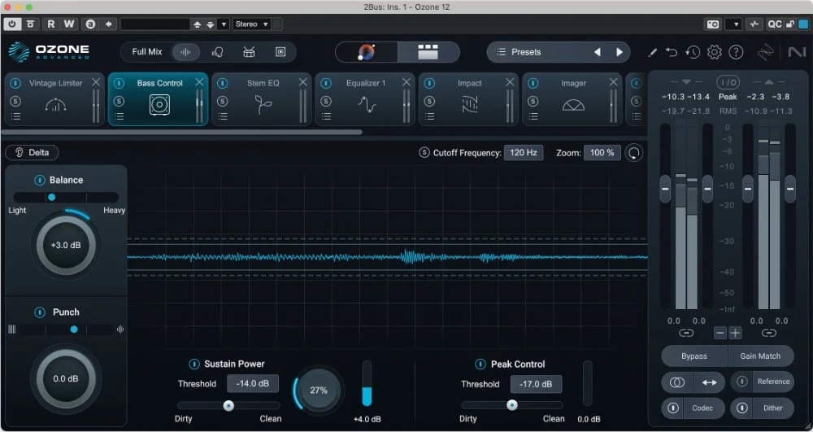Open dropdown next to camera icon
The height and width of the screenshot is (432, 813).
pos(733,24)
